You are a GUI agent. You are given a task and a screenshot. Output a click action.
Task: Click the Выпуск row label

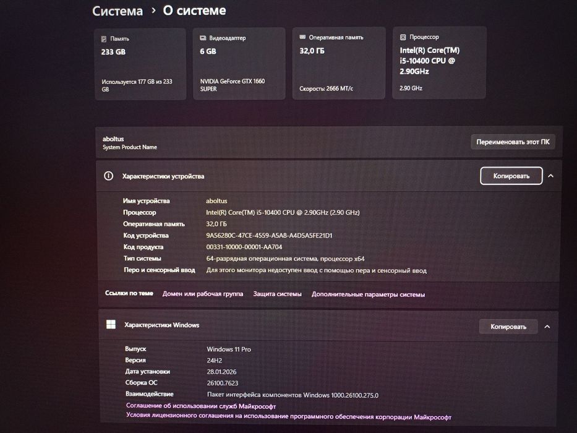click(135, 349)
